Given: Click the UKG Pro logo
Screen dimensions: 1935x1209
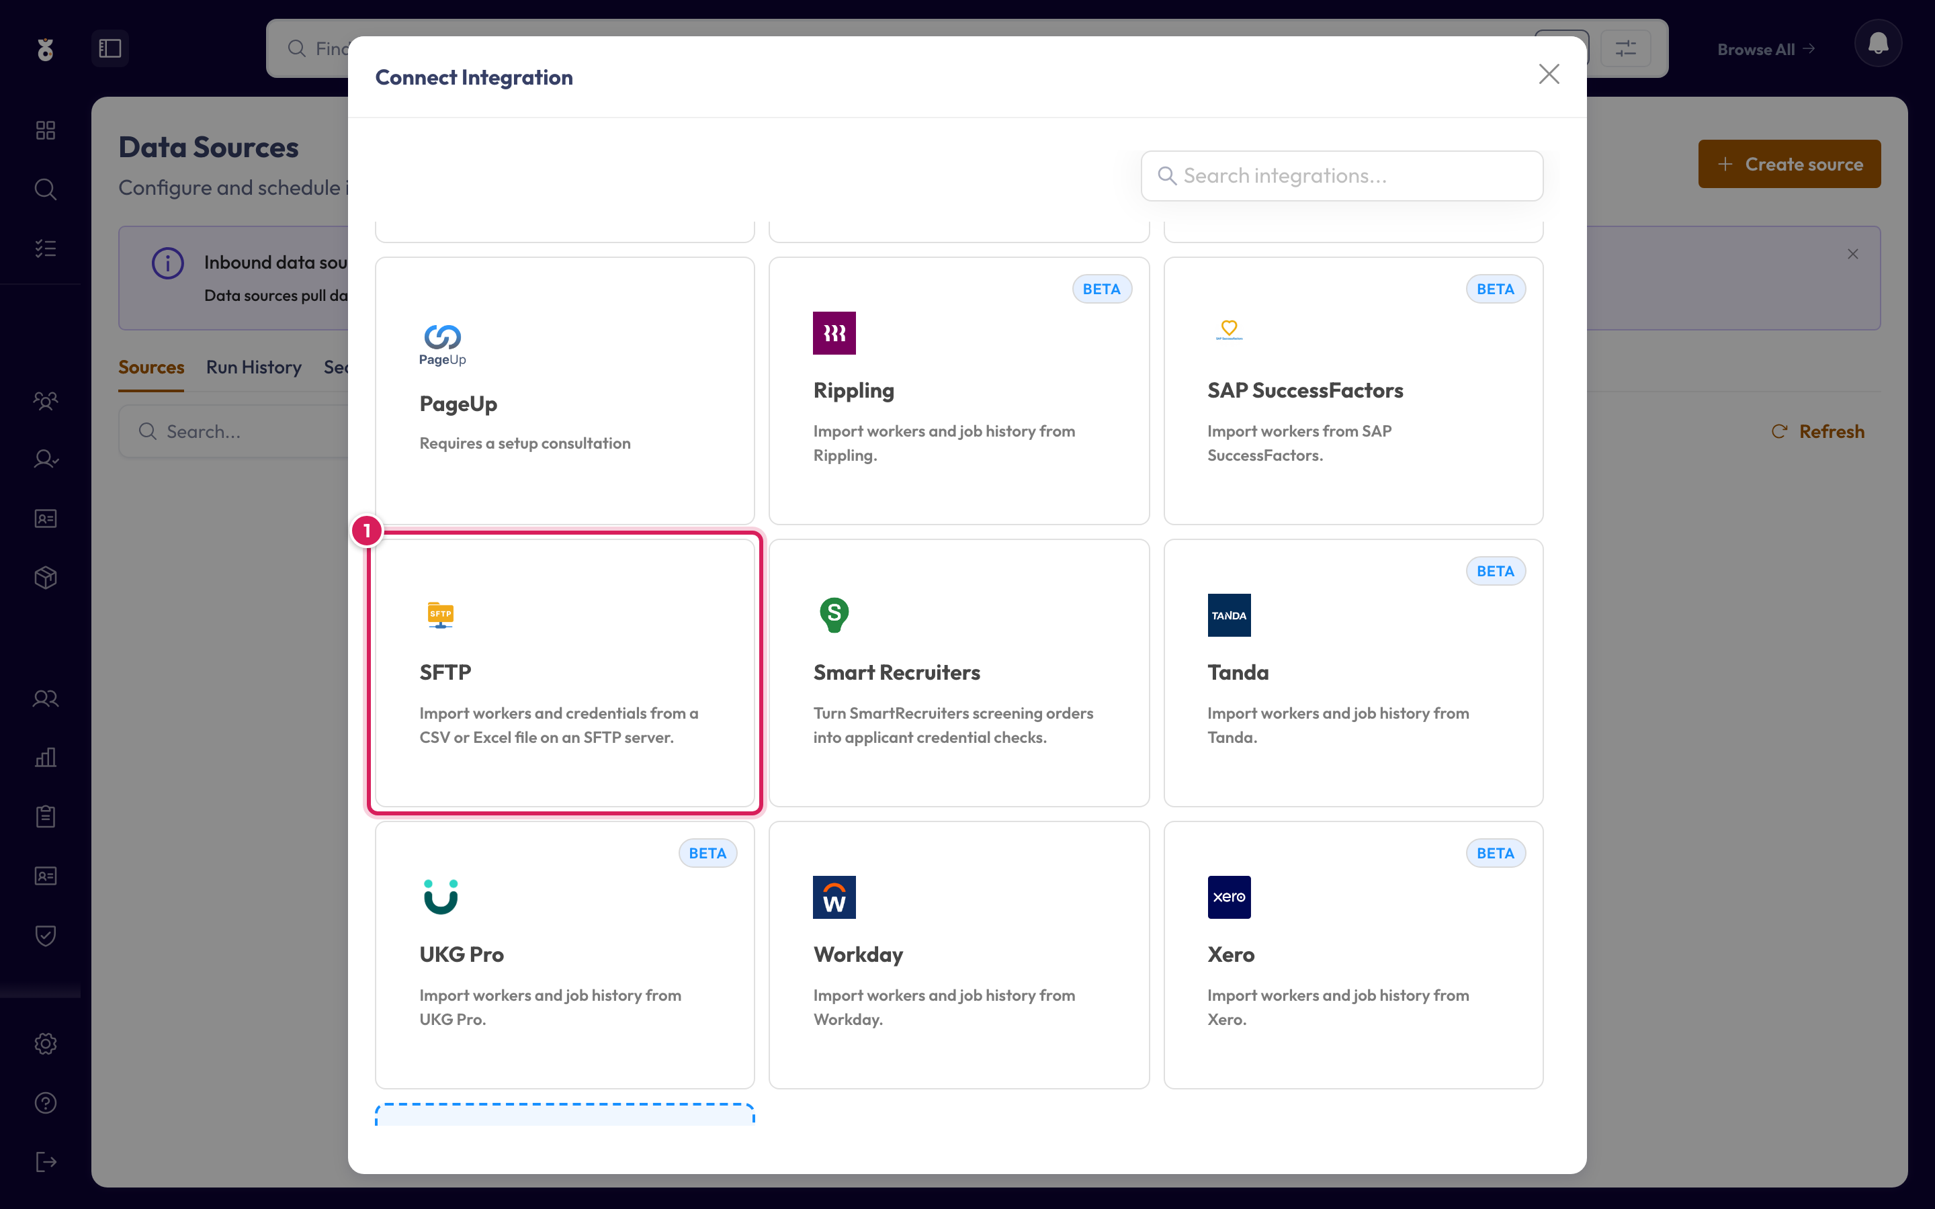Looking at the screenshot, I should [x=441, y=897].
